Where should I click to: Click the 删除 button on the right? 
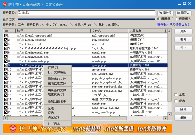(x=183, y=117)
